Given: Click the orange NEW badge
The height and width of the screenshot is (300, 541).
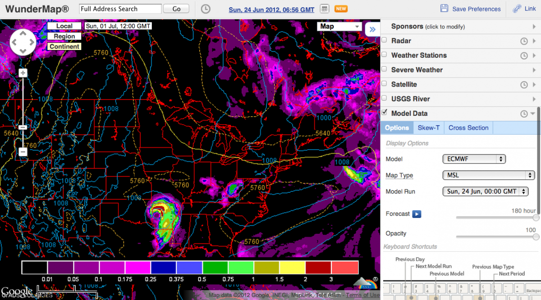Looking at the screenshot, I should click(341, 9).
